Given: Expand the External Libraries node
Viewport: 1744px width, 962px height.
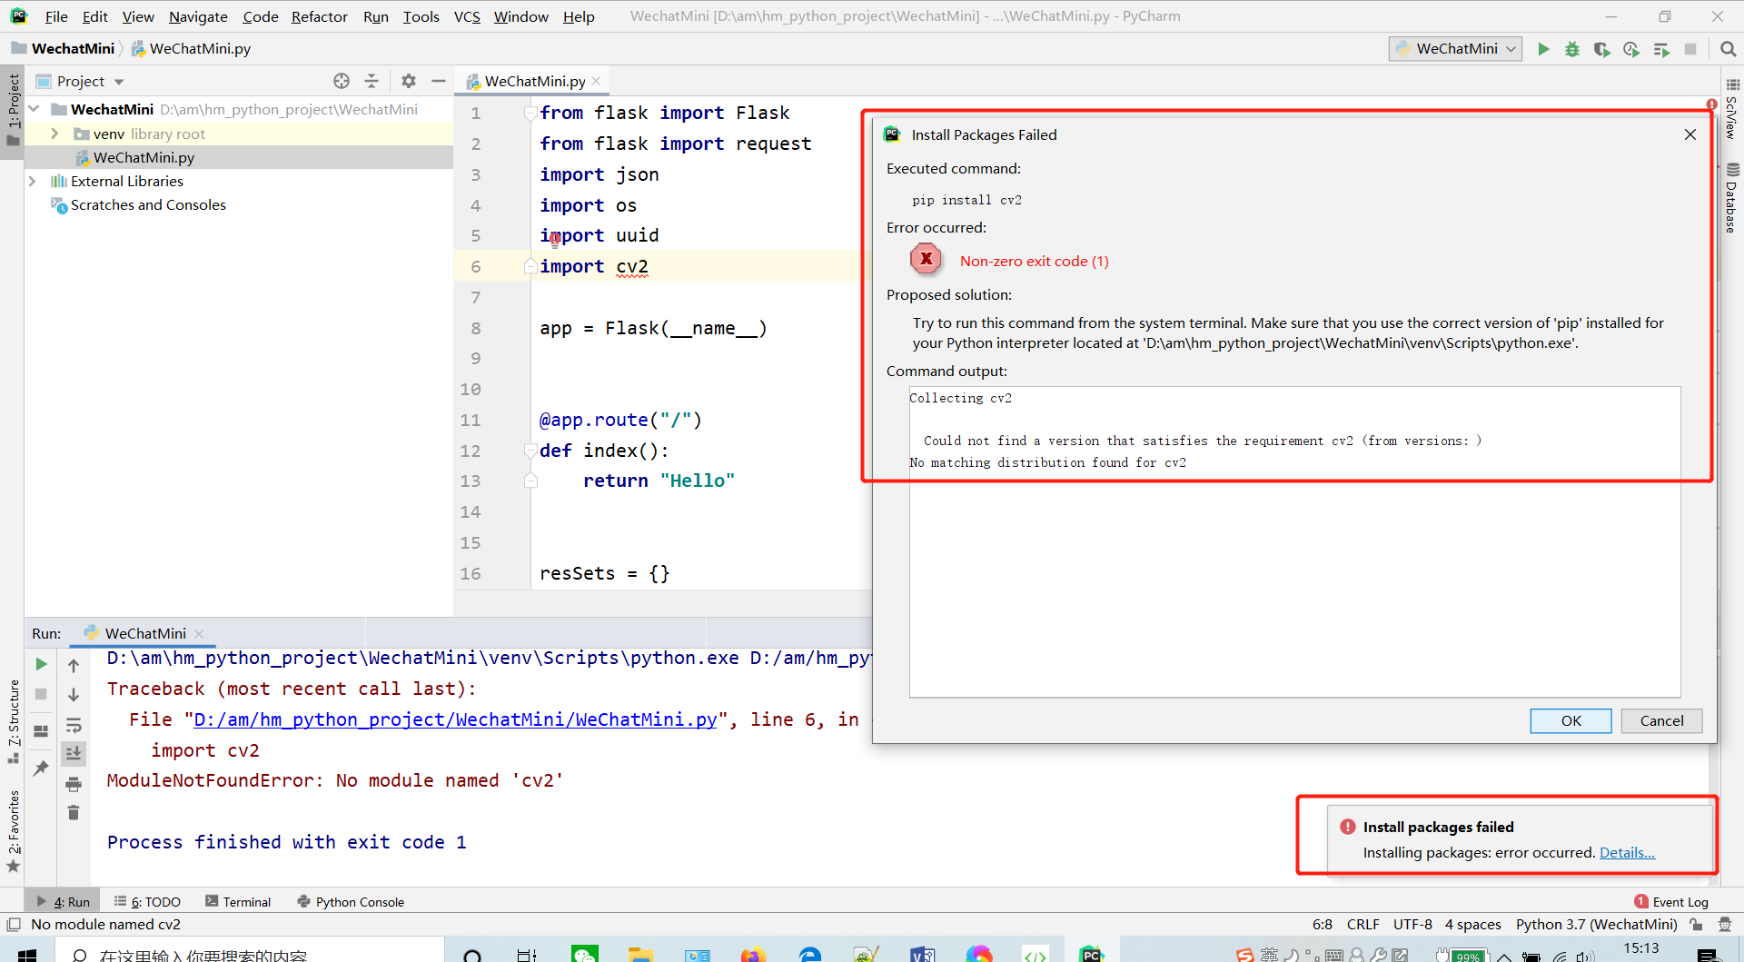Looking at the screenshot, I should pyautogui.click(x=34, y=181).
